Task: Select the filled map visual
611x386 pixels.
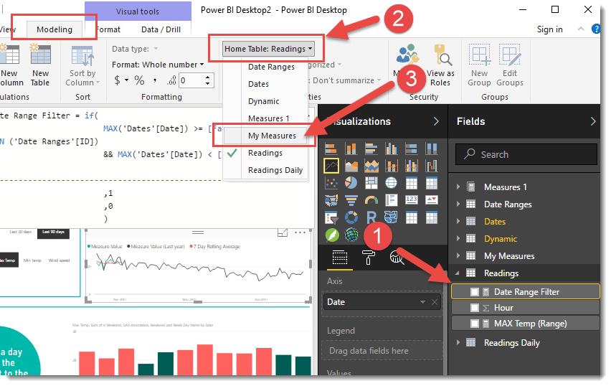Action: coord(331,200)
